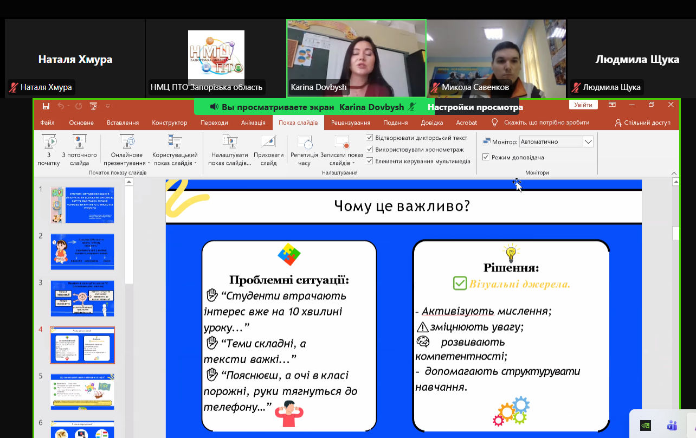Viewport: 696px width, 438px height.
Task: Disable 'Режим доповідача' checkbox
Action: tap(486, 157)
